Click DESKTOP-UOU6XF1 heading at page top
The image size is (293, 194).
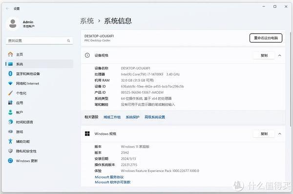pos(99,36)
